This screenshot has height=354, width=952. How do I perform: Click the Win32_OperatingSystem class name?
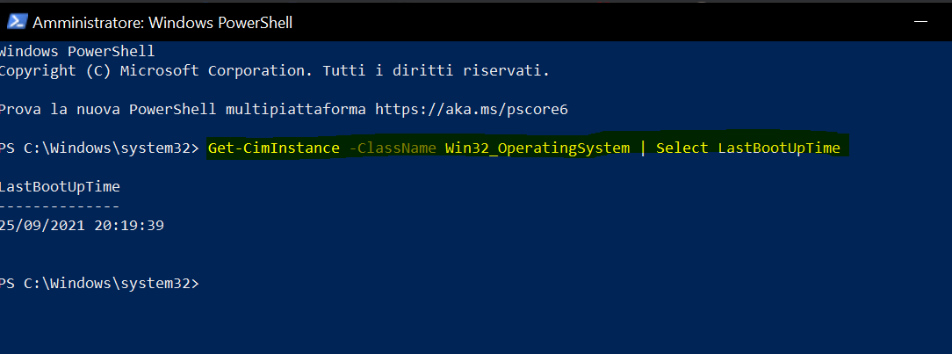click(x=537, y=148)
